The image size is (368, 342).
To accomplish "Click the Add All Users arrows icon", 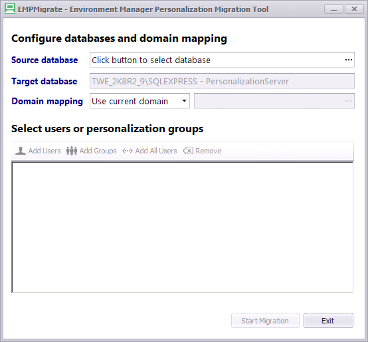I will tap(128, 151).
